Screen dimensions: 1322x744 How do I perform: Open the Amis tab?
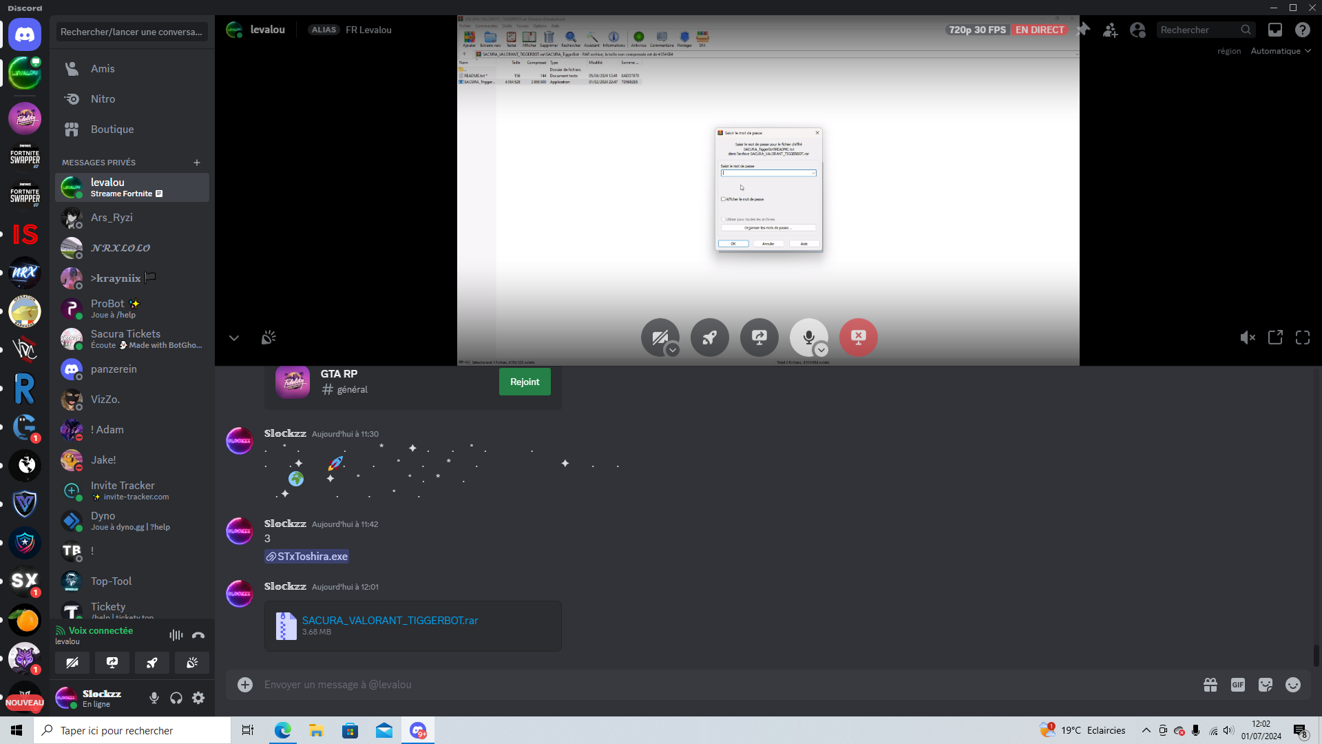coord(132,69)
